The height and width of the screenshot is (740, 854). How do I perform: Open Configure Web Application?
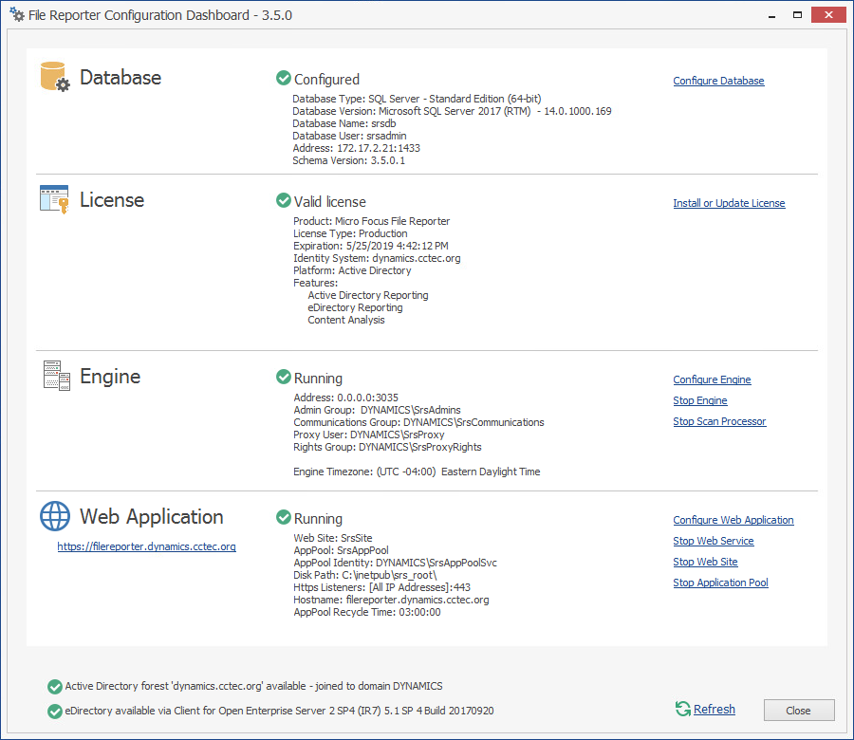(733, 520)
